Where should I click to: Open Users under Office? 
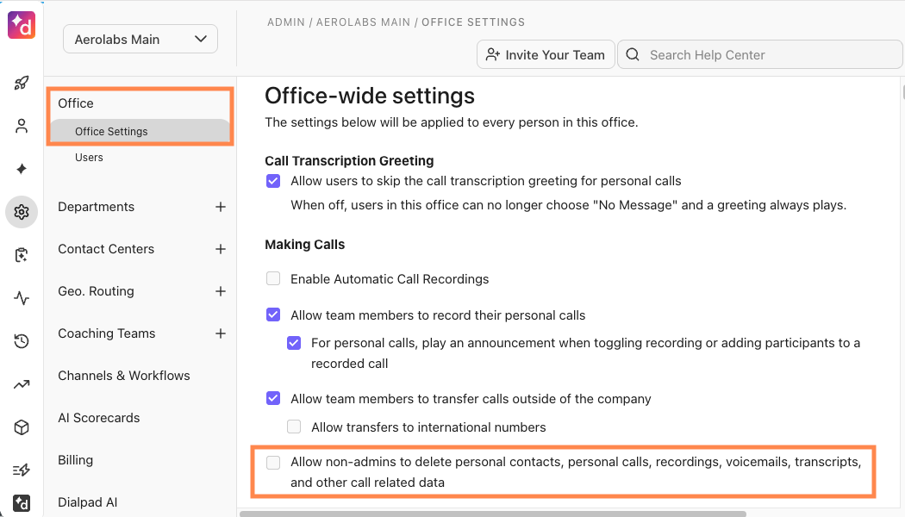point(89,158)
